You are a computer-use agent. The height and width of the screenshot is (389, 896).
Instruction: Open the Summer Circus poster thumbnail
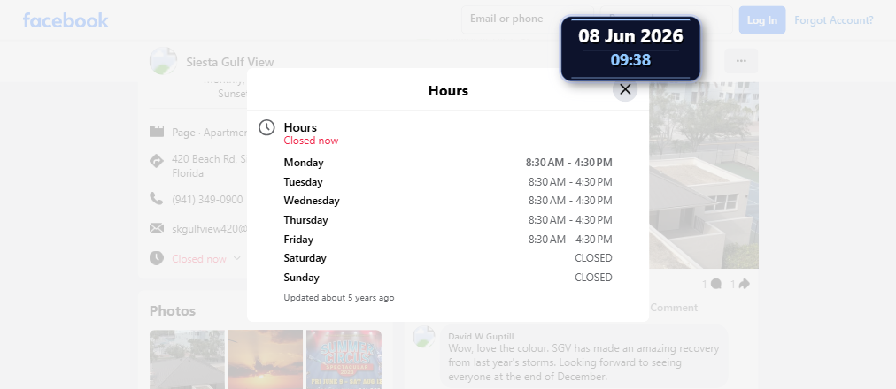tap(344, 359)
